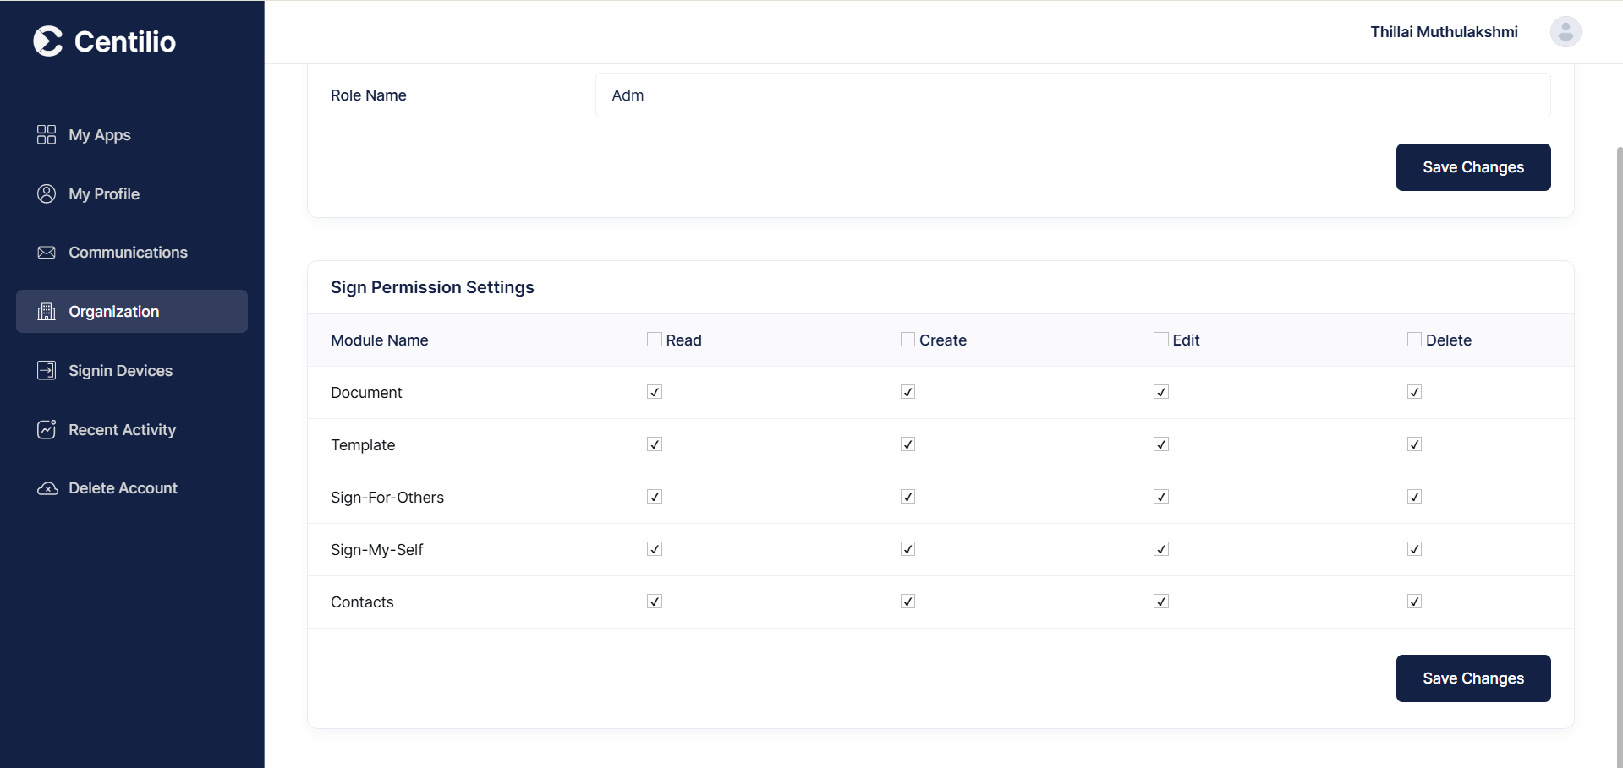Select the Signin Devices icon
Screen dimensions: 1623x768
tap(47, 370)
